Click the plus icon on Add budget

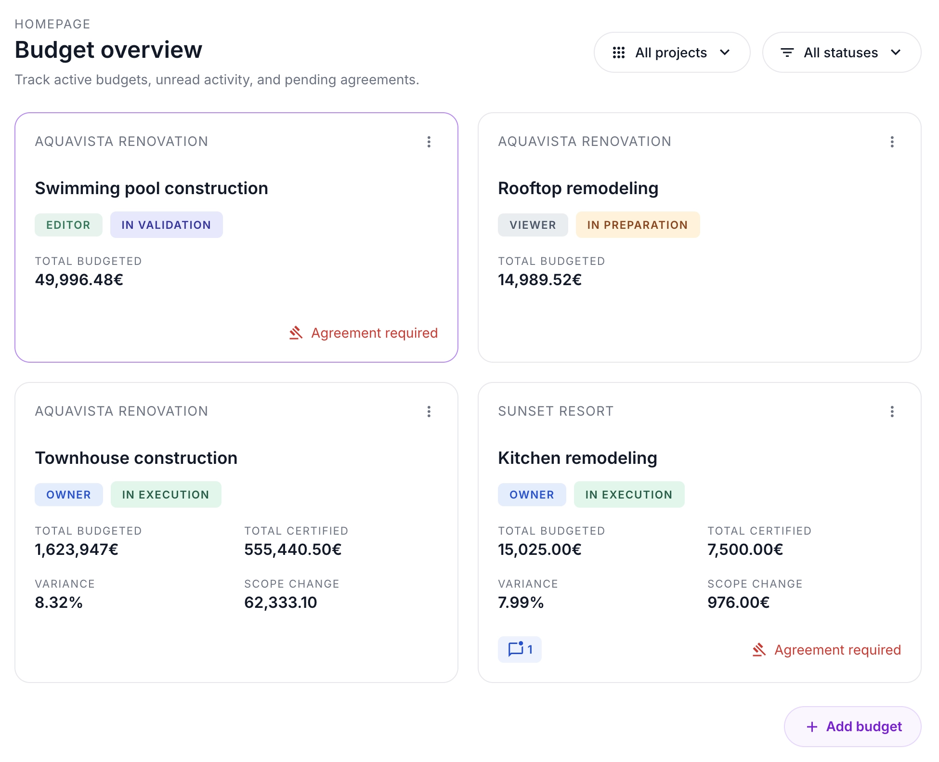tap(812, 726)
